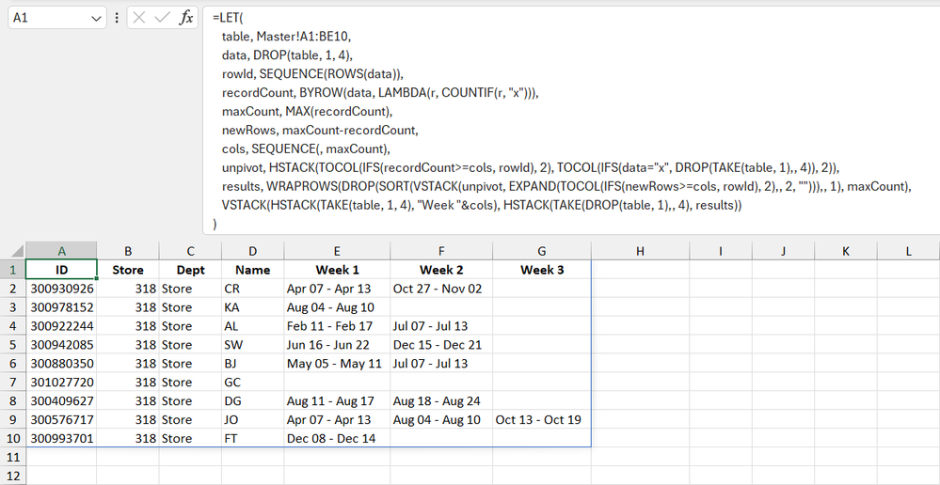The image size is (940, 485).
Task: Select cell Jun 16 - Jun 22
Action: point(337,345)
